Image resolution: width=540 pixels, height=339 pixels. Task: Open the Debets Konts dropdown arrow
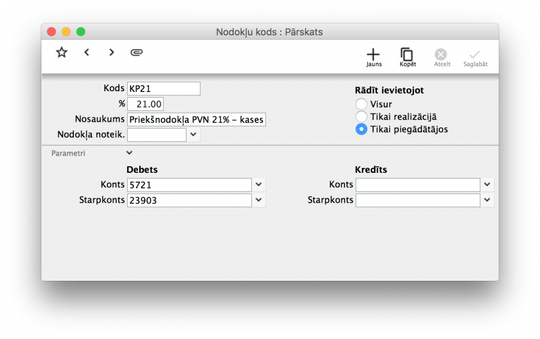pos(259,185)
